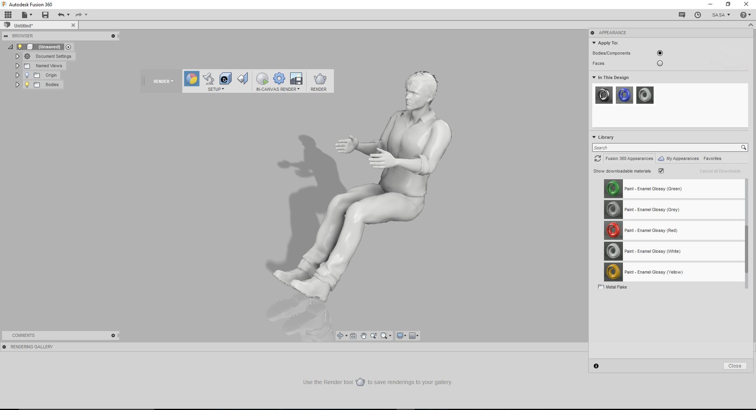Screen dimensions: 756x410
Task: Collapse the root Unsaved component node
Action: 11,47
